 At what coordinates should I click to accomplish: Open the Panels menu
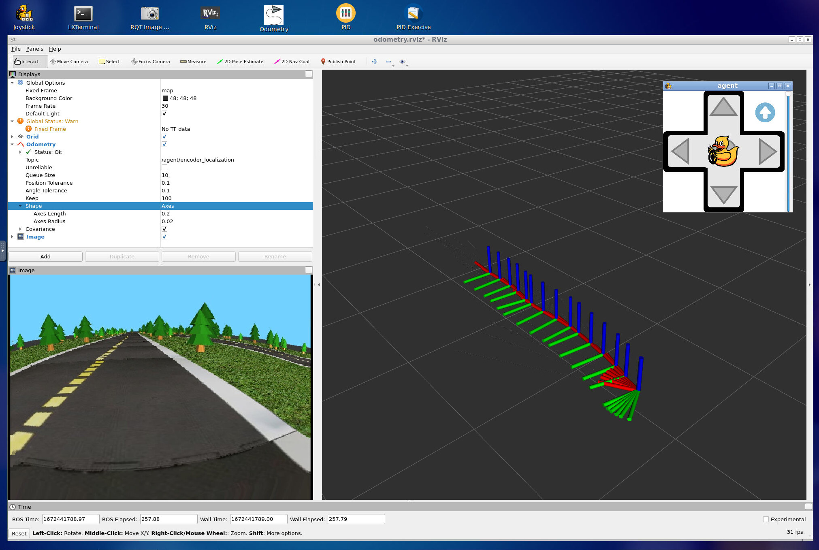click(34, 49)
